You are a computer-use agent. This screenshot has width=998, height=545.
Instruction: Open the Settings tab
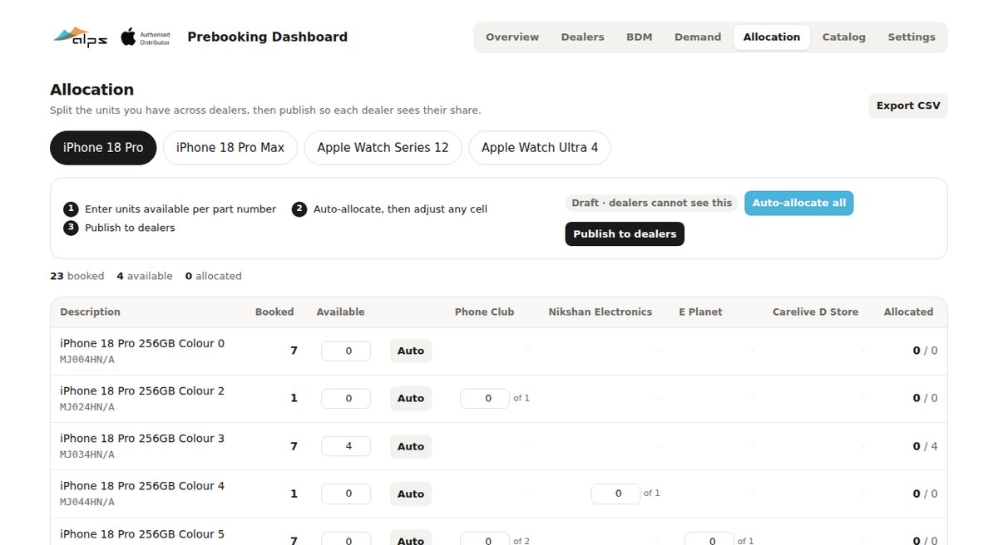coord(912,37)
